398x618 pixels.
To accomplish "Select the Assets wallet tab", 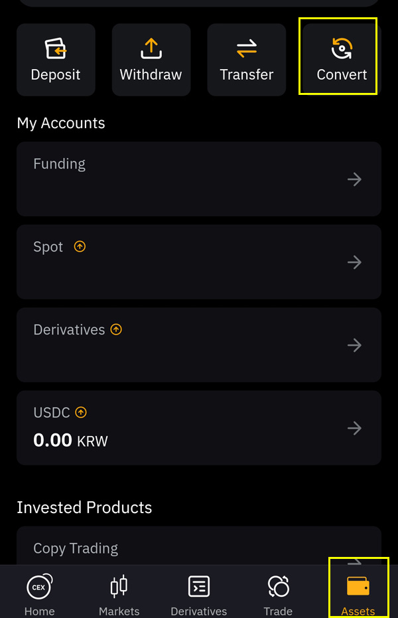I will 358,594.
